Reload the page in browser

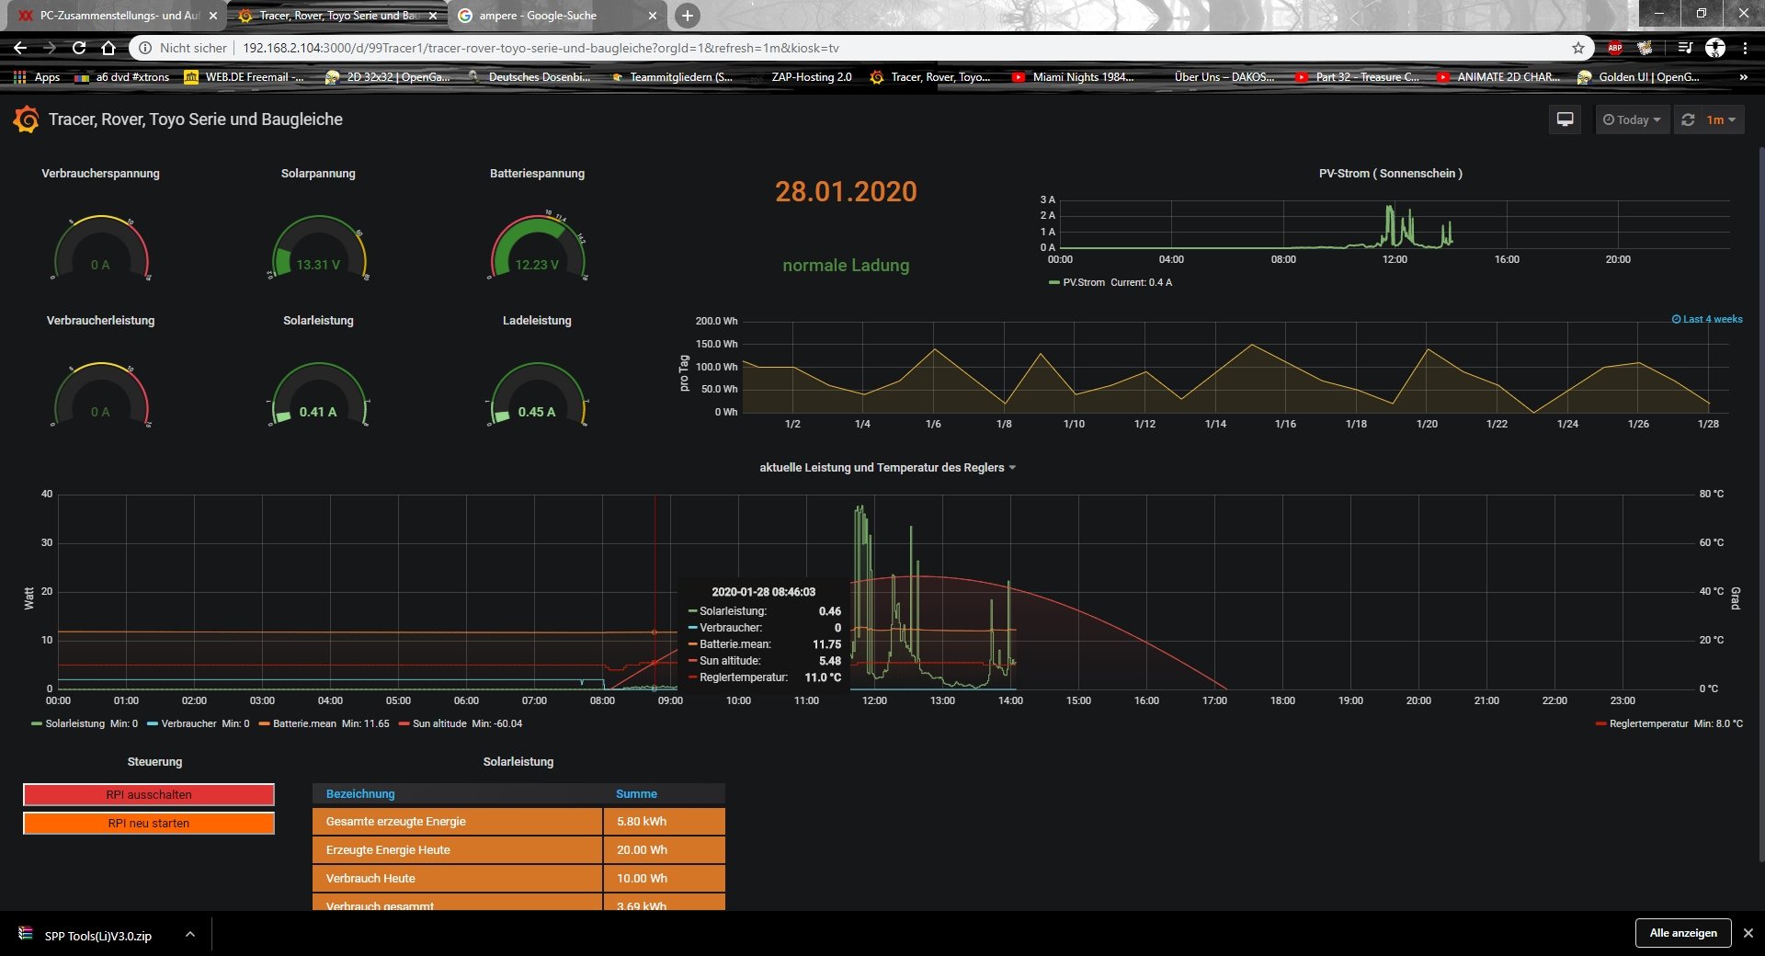pyautogui.click(x=79, y=48)
